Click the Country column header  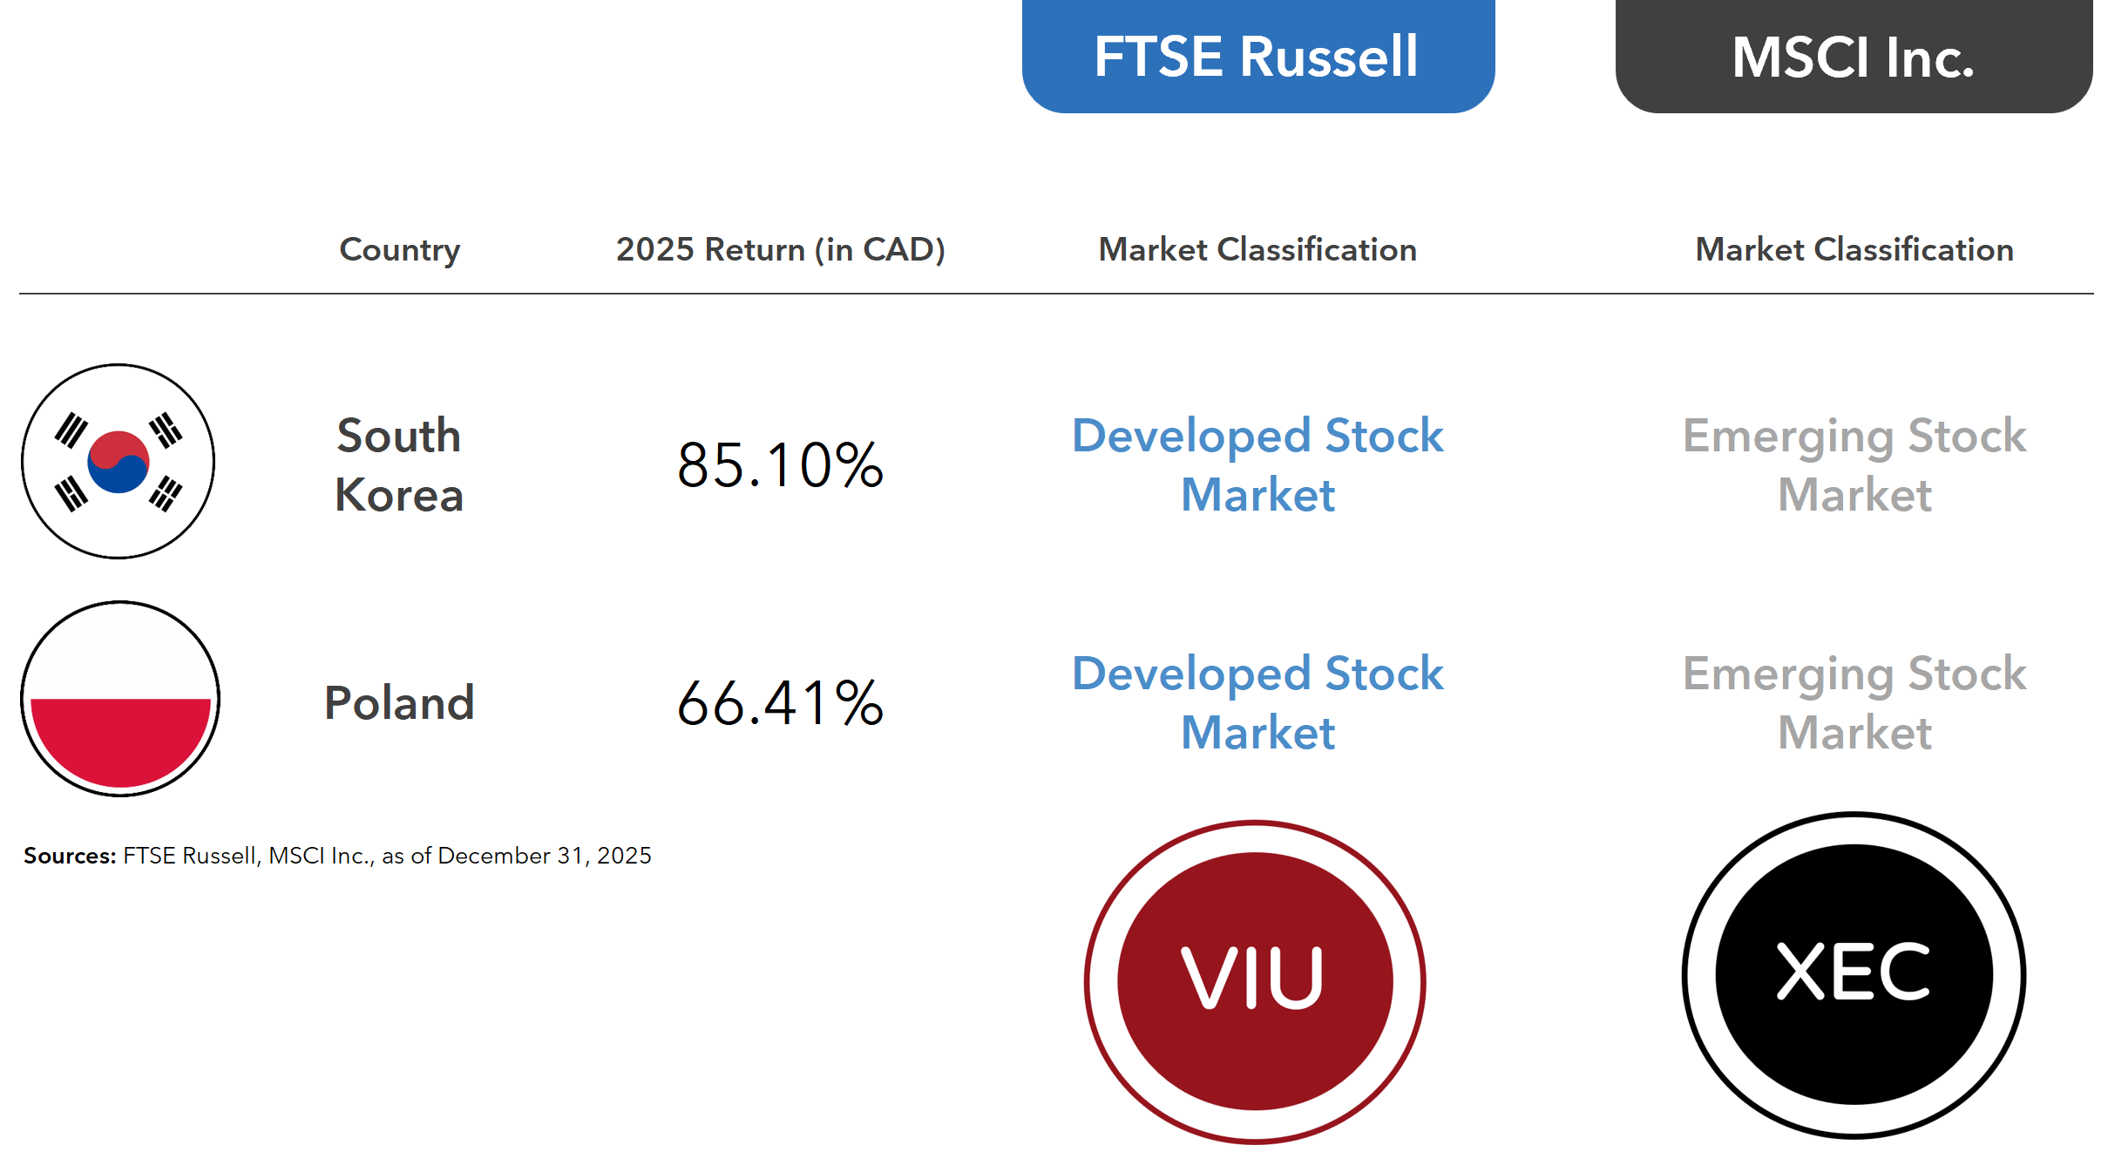(x=400, y=249)
